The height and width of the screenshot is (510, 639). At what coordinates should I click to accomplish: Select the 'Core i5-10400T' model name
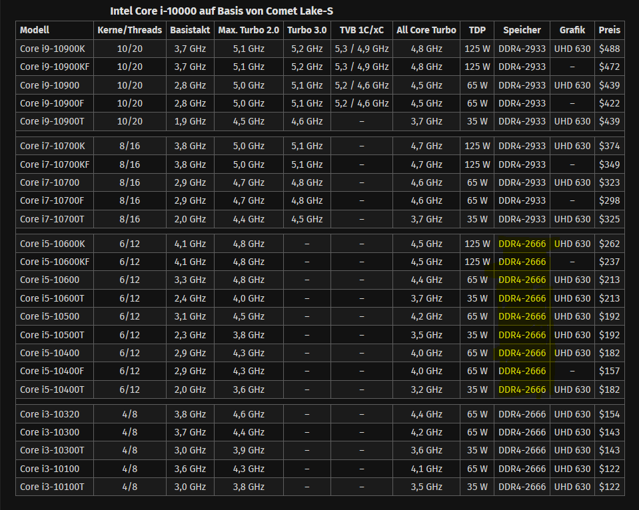(x=52, y=389)
